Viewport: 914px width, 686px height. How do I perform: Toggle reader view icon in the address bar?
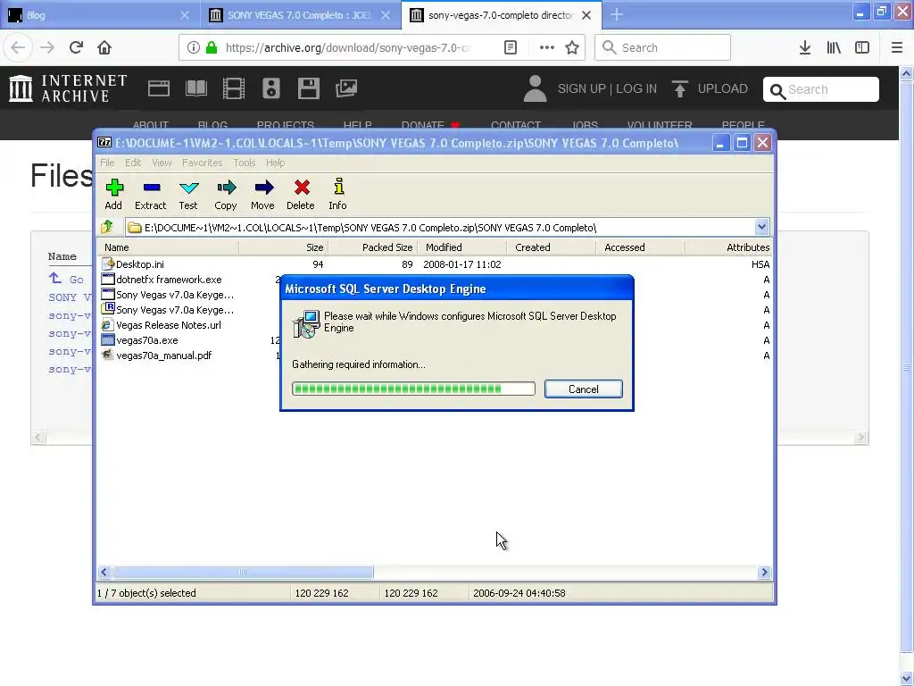tap(511, 48)
